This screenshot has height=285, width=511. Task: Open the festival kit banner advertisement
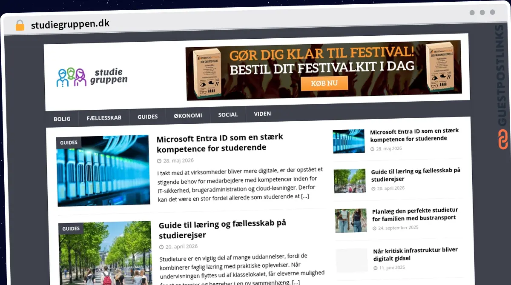(324, 70)
